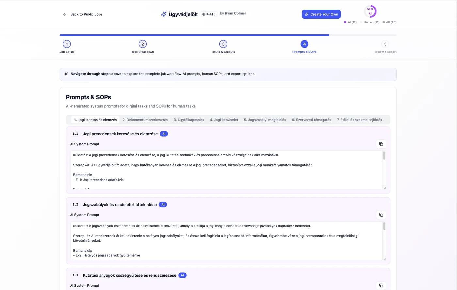Viewport: 457px width, 290px height.
Task: Copy the prompt for Jogi precedensek keresése
Action: pyautogui.click(x=381, y=144)
